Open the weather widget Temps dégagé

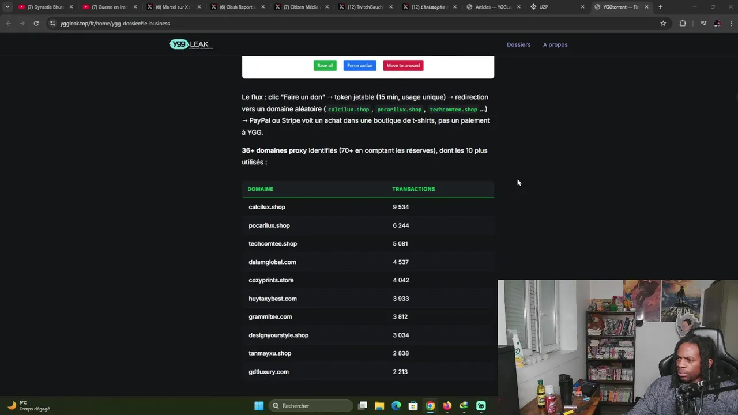(29, 406)
